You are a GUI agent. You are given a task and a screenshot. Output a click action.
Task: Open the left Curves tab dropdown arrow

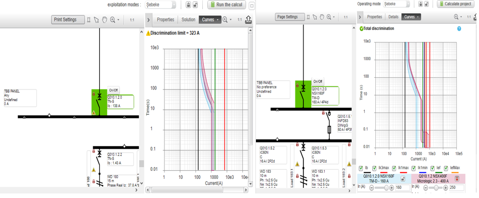coord(217,20)
